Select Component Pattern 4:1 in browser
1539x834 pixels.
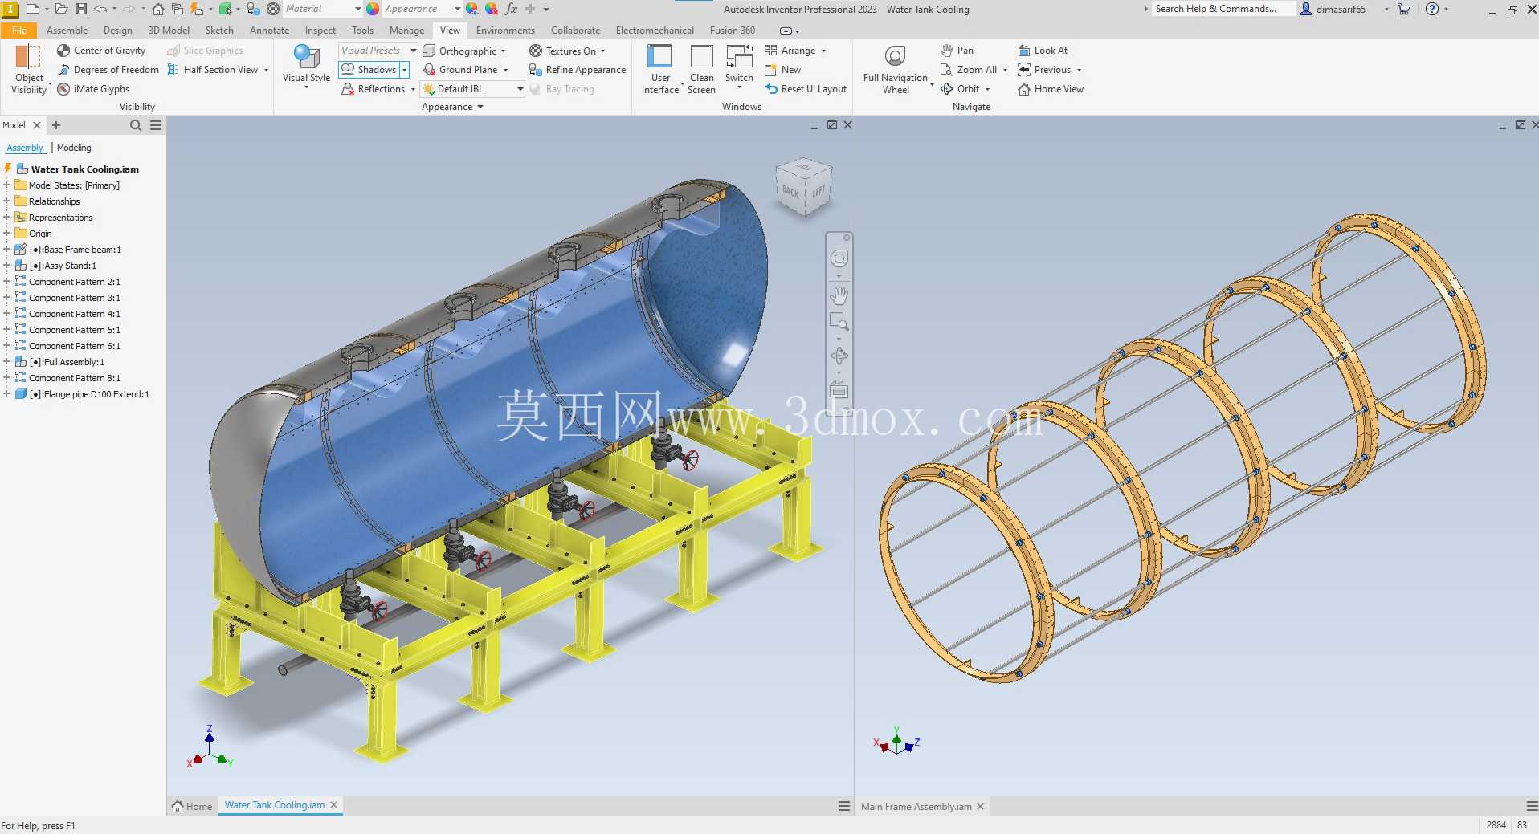[x=74, y=314]
